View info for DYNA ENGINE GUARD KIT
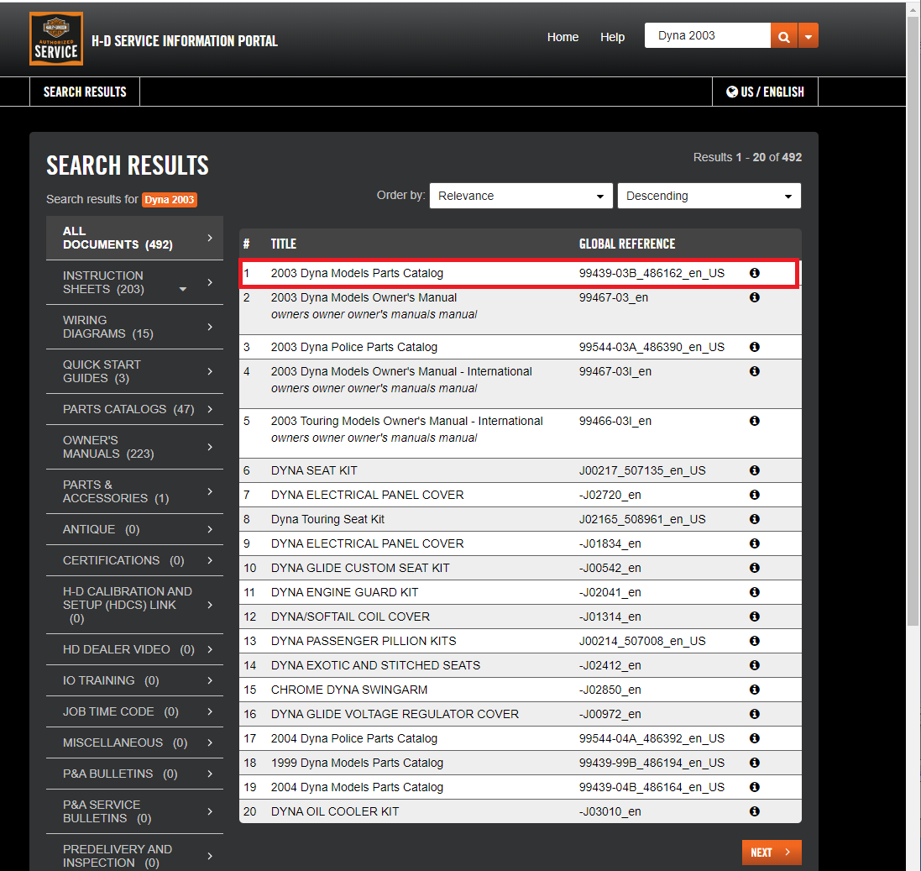The image size is (921, 871). (754, 592)
